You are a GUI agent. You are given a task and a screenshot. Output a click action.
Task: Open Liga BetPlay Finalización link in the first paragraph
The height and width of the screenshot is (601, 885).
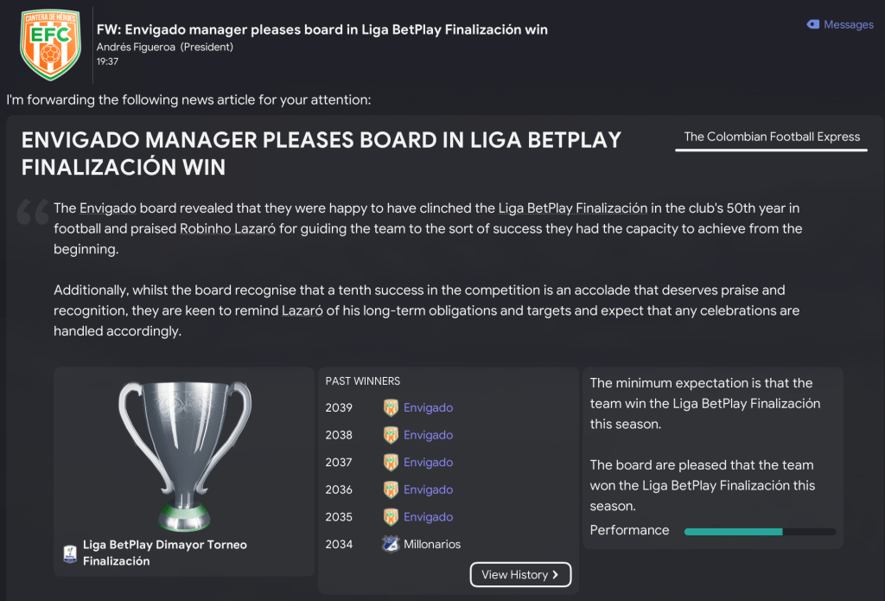(x=572, y=208)
